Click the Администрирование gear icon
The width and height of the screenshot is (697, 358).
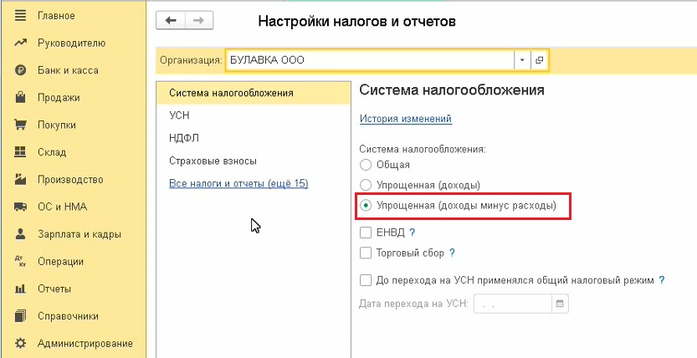[21, 343]
